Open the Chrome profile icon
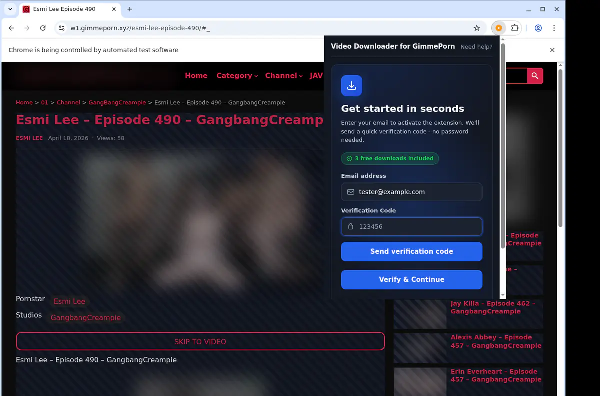 tap(538, 28)
